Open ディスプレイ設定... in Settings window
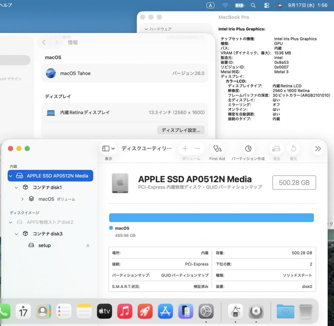Image resolution: width=334 pixels, height=326 pixels. tap(181, 130)
